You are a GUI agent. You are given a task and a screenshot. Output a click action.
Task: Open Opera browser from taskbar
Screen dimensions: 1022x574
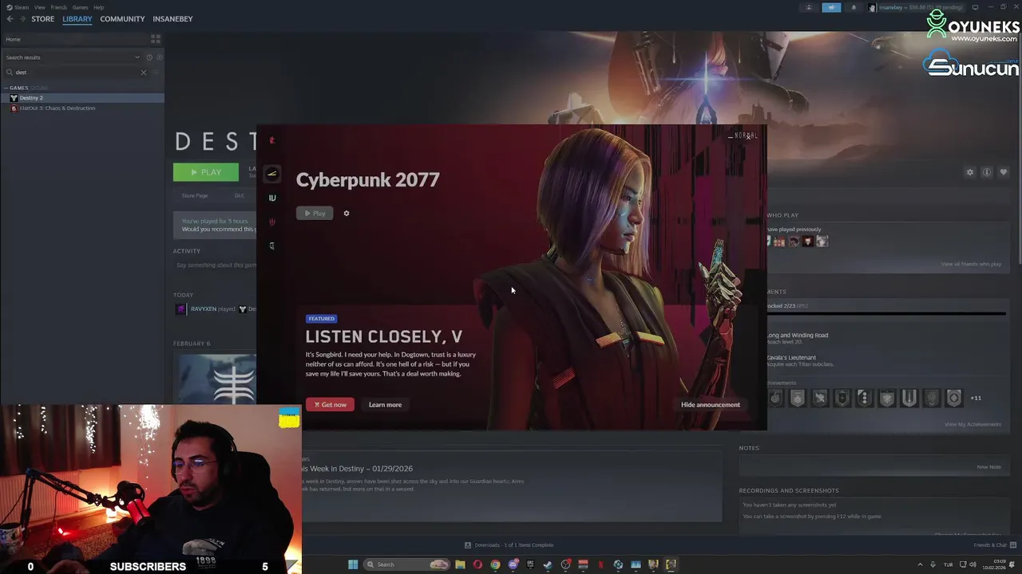pyautogui.click(x=477, y=564)
